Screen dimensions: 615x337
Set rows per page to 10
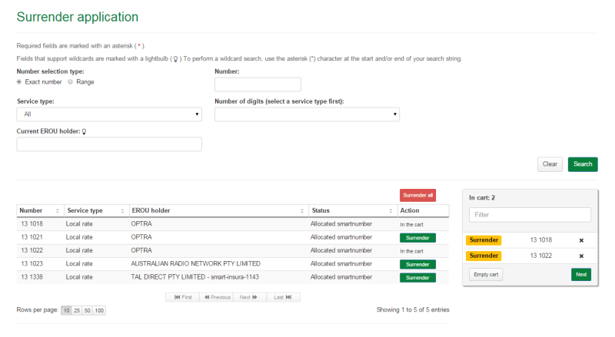[66, 311]
